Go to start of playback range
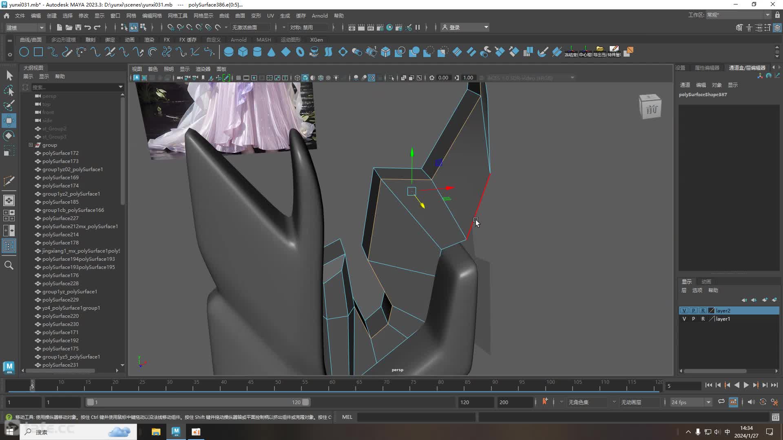 (x=709, y=385)
